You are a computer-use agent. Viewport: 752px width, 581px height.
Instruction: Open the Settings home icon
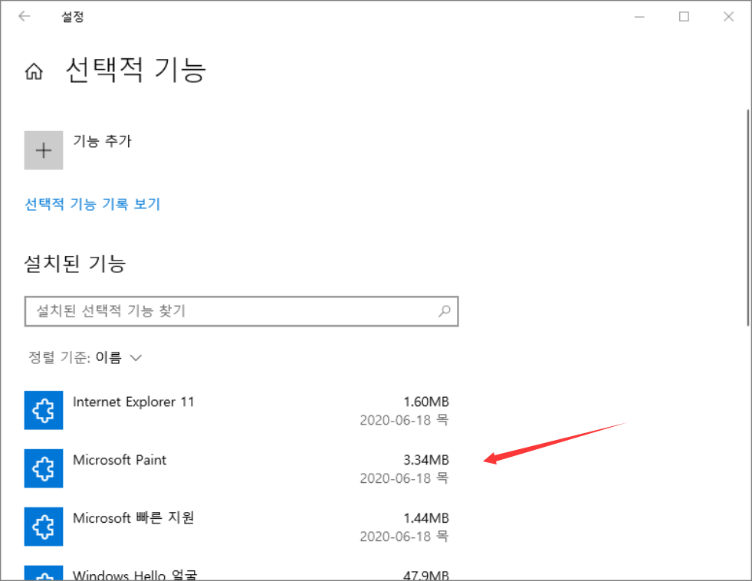[x=34, y=71]
